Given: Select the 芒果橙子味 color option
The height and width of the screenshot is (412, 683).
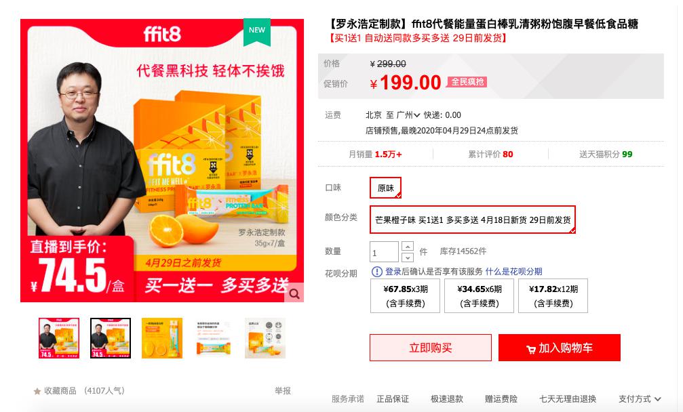Looking at the screenshot, I should point(473,220).
